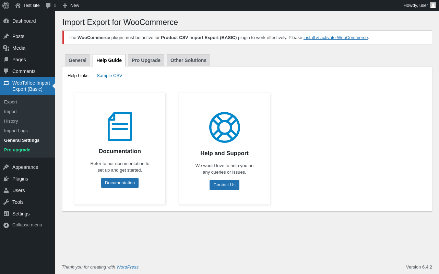Click the Plugins plug icon
Screen dimensions: 439x274
[x=6, y=179]
